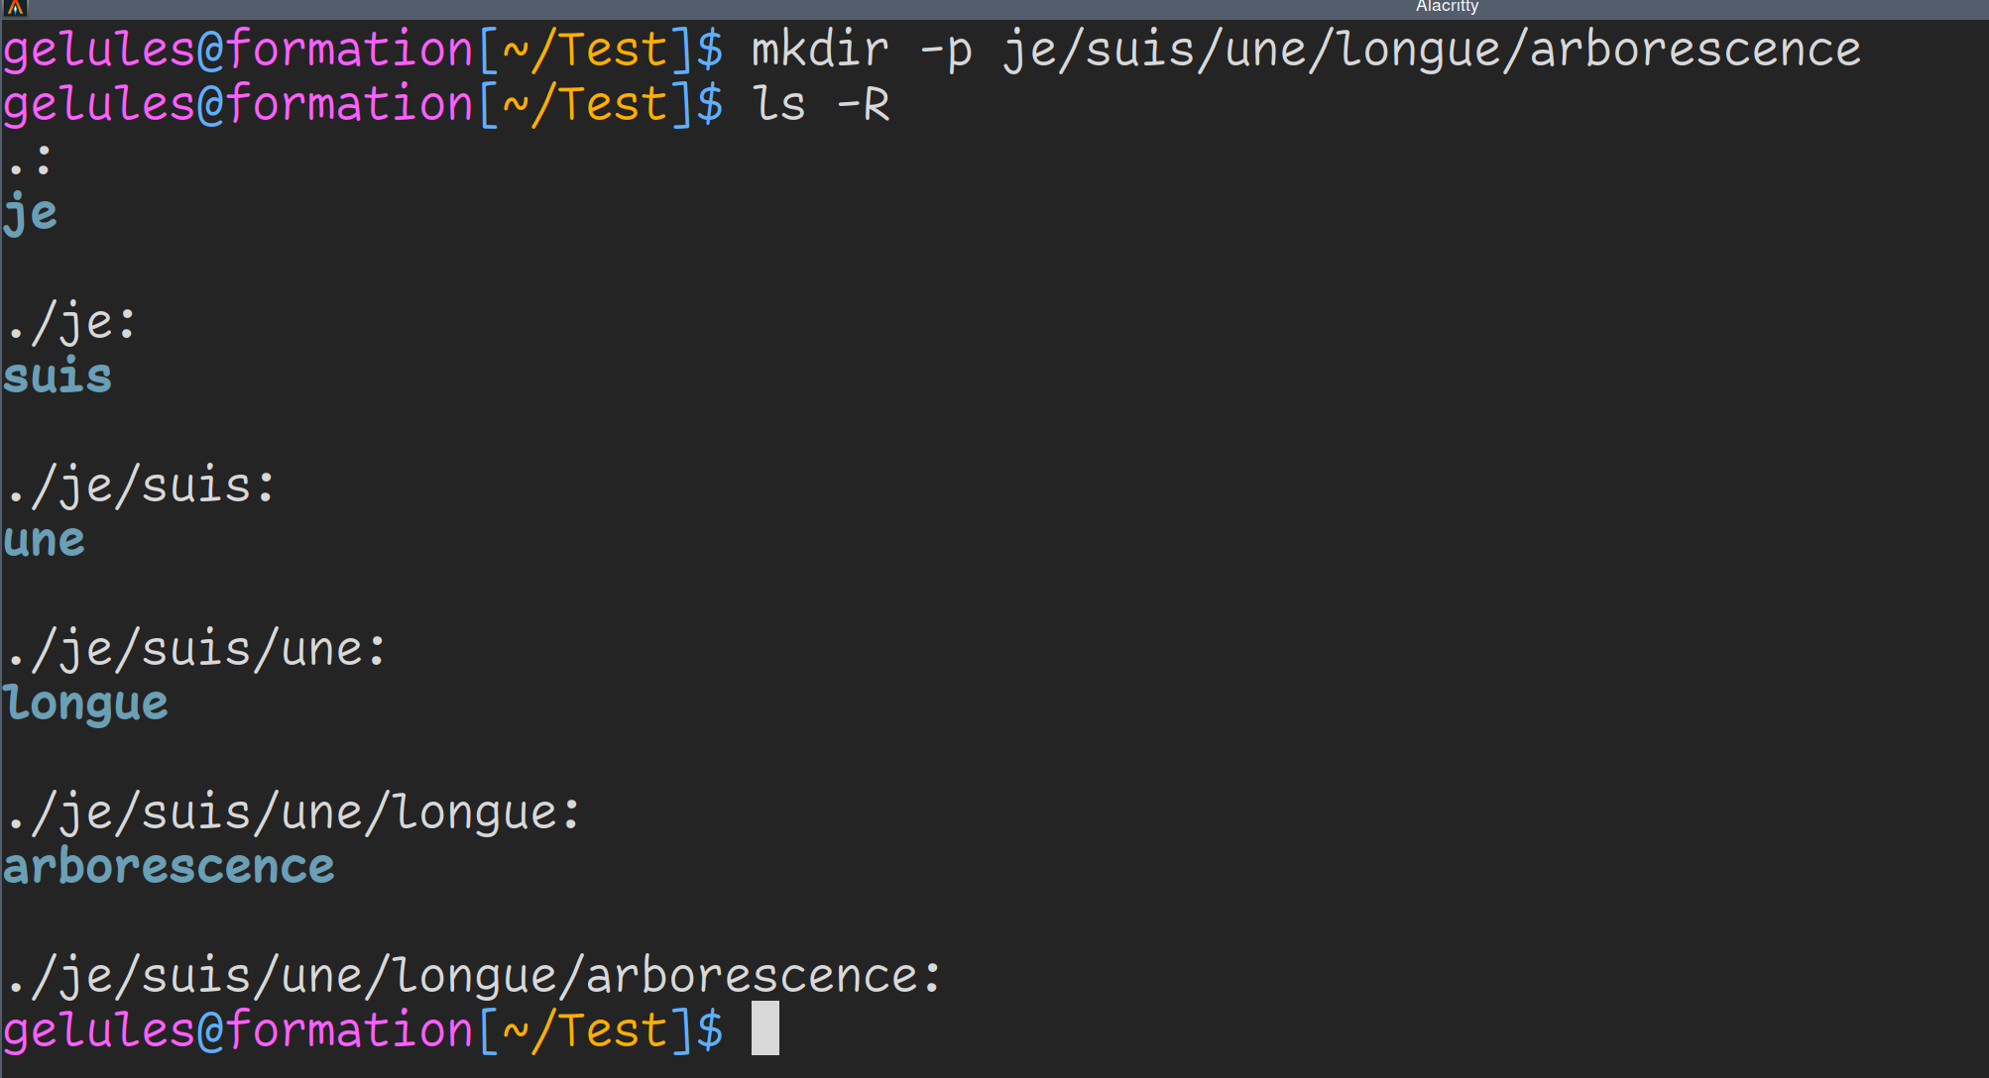The image size is (1989, 1078).
Task: Click the terminal cursor block at the prompt
Action: click(765, 1028)
